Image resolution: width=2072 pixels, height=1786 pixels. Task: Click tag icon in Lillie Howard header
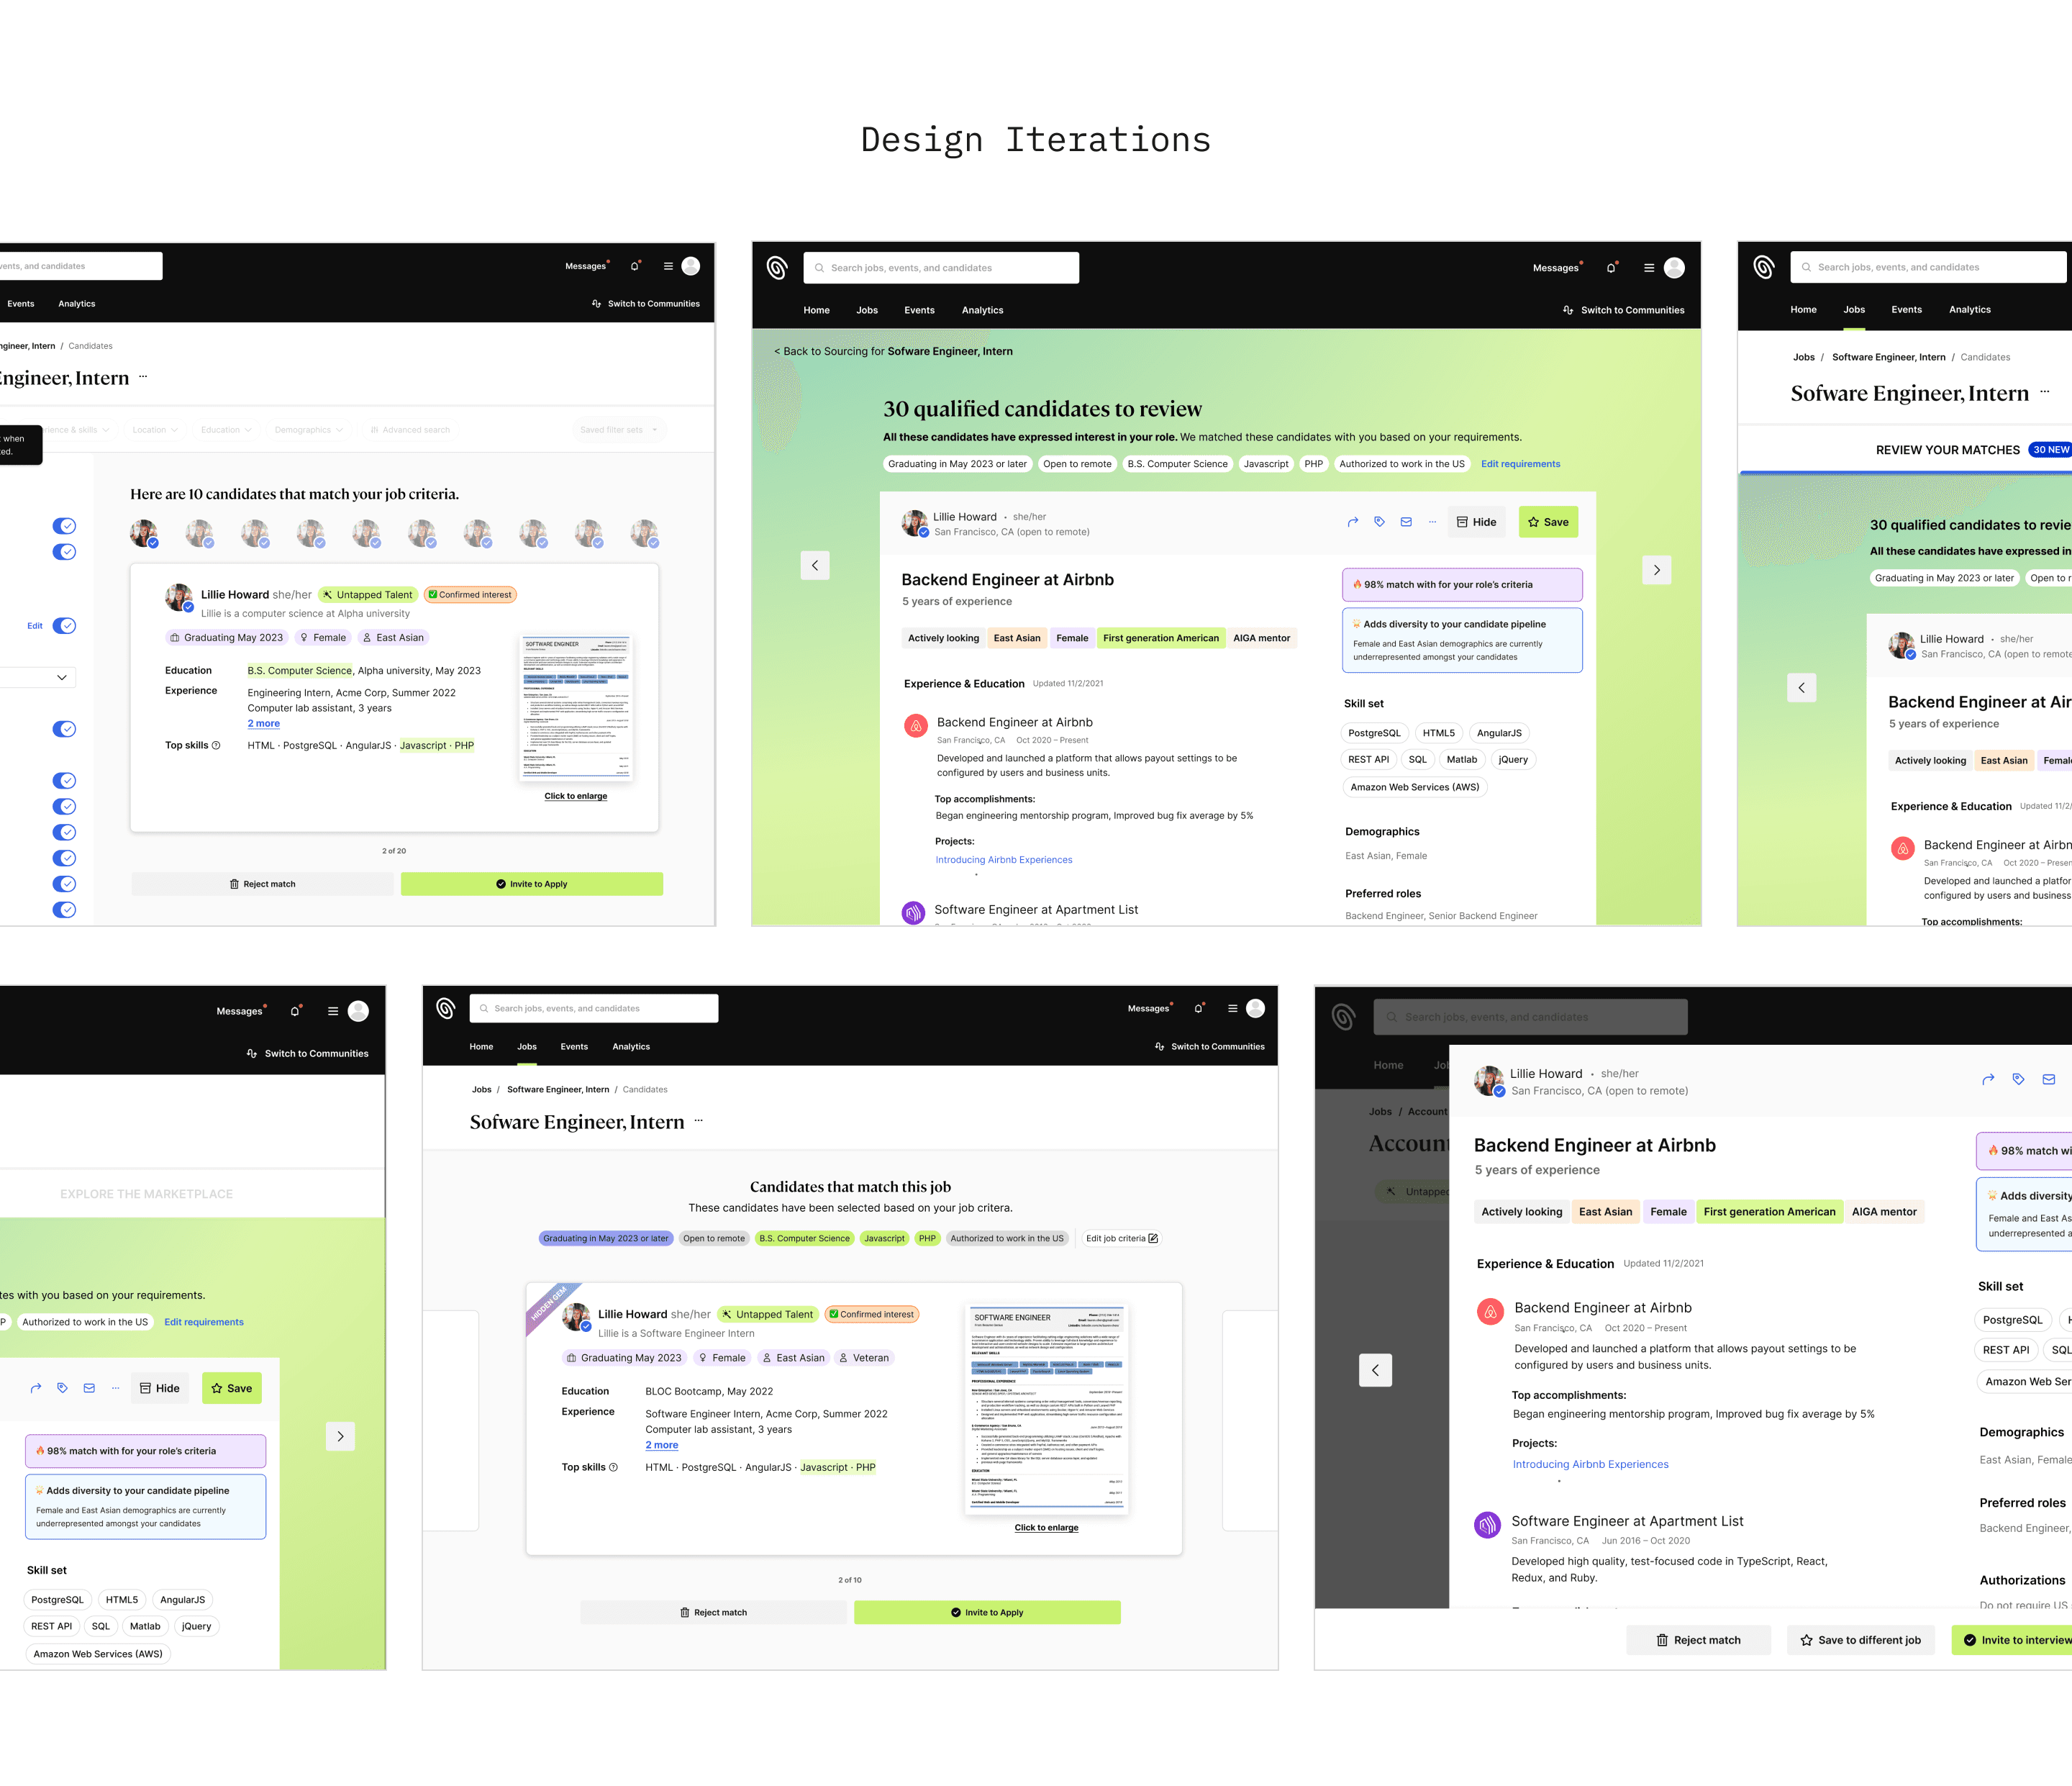tap(1379, 522)
